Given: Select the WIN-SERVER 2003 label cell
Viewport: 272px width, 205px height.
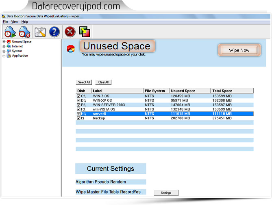Looking at the screenshot, I should (x=109, y=105).
